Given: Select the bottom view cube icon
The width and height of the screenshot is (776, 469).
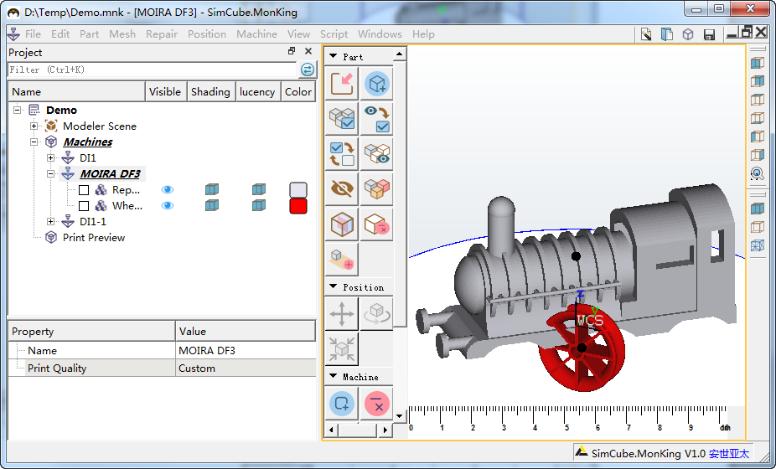Looking at the screenshot, I should pyautogui.click(x=758, y=118).
